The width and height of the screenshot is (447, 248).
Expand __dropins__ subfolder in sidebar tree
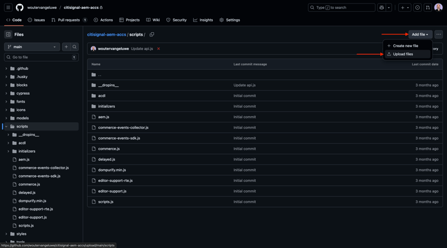pyautogui.click(x=8, y=135)
